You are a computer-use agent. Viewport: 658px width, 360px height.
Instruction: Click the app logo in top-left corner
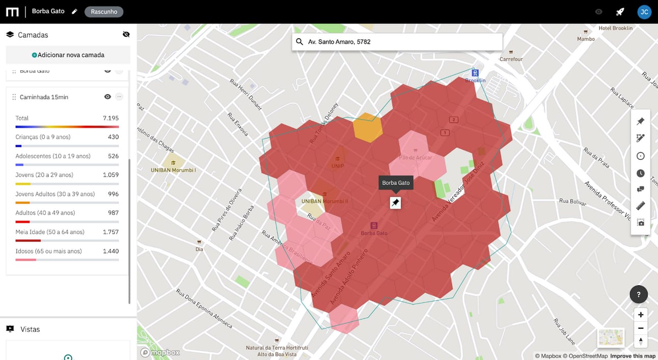pyautogui.click(x=12, y=12)
